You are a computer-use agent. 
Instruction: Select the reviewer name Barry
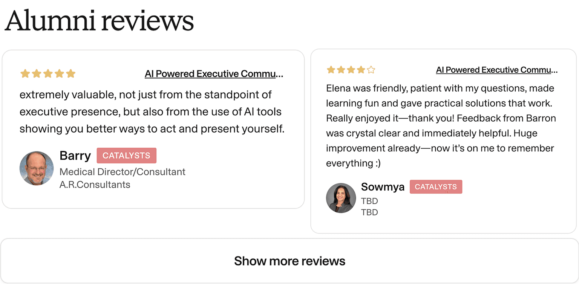click(75, 156)
